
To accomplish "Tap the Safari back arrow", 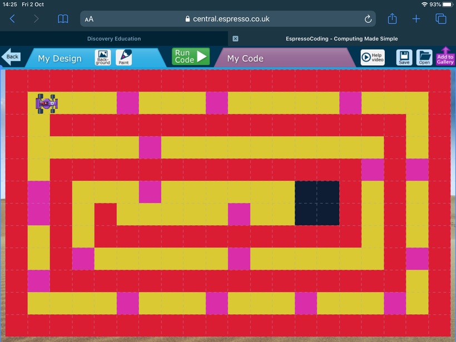I will (12, 19).
